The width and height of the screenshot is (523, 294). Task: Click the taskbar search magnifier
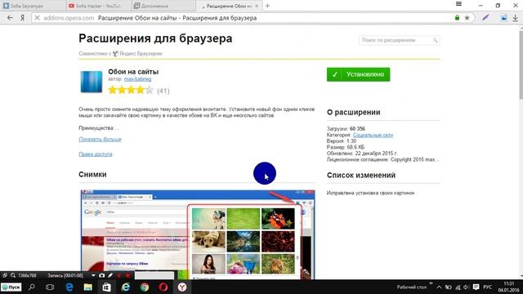pos(32,287)
